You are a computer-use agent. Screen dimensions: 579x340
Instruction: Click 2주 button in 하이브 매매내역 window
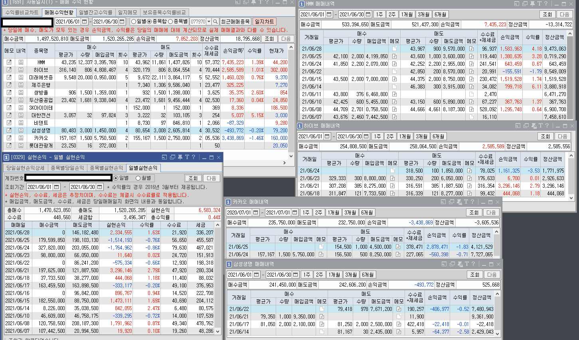[390, 136]
